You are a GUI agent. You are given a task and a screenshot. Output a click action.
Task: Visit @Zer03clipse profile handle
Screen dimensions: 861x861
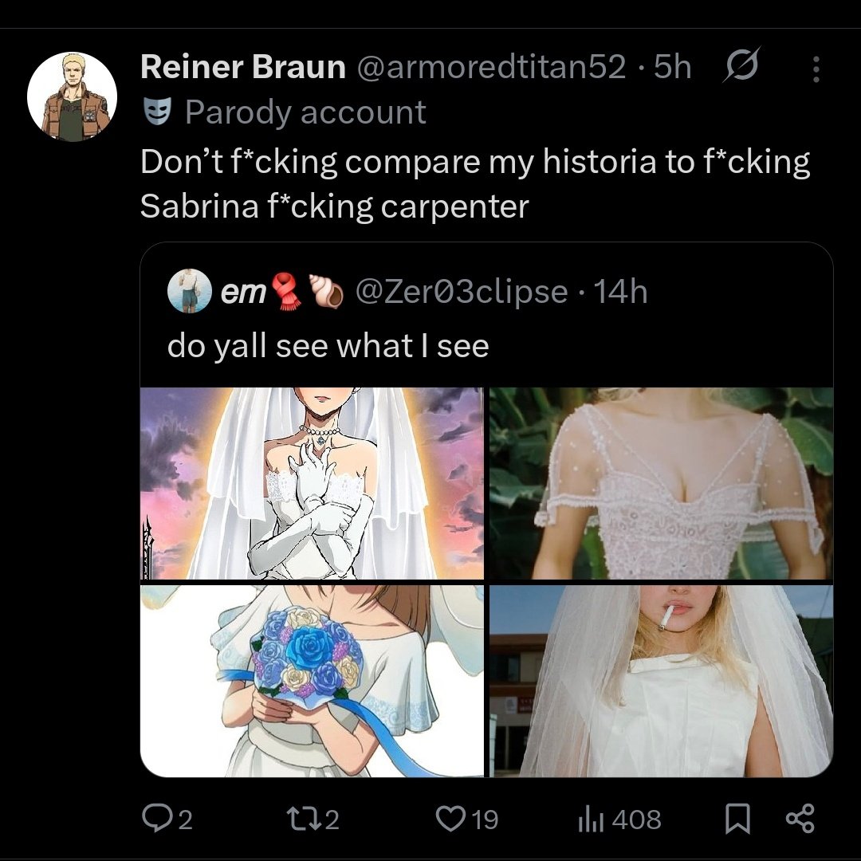(462, 291)
